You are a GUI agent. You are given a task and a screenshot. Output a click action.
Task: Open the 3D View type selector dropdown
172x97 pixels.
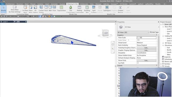click(159, 27)
